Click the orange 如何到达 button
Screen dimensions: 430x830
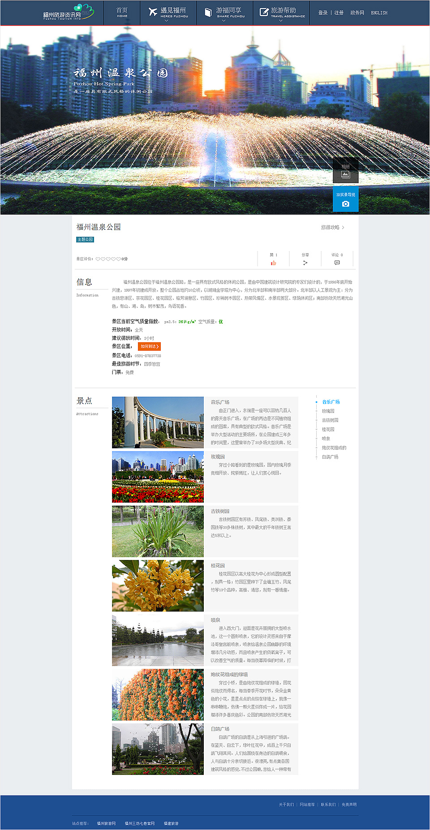149,346
